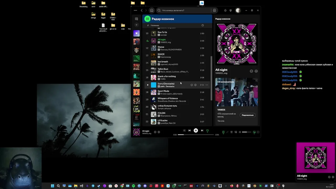Pause playlist with green button by Радар новинок

pyautogui.click(x=148, y=19)
